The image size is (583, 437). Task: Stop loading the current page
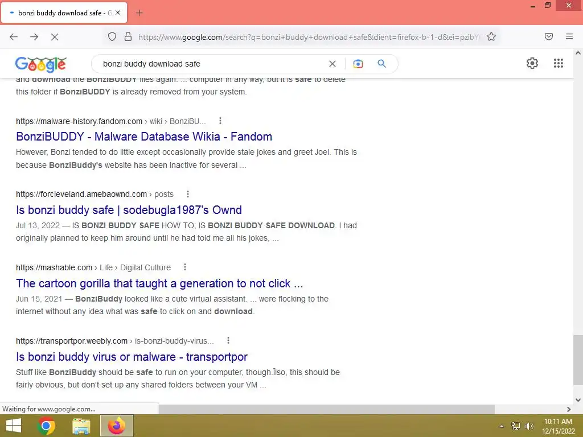coord(55,37)
